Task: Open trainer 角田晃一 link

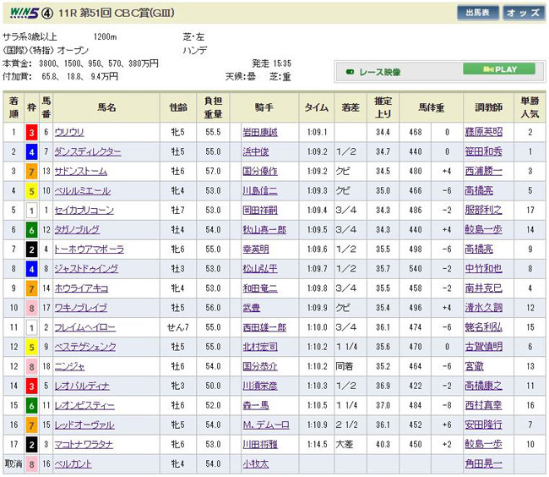Action: click(x=483, y=464)
